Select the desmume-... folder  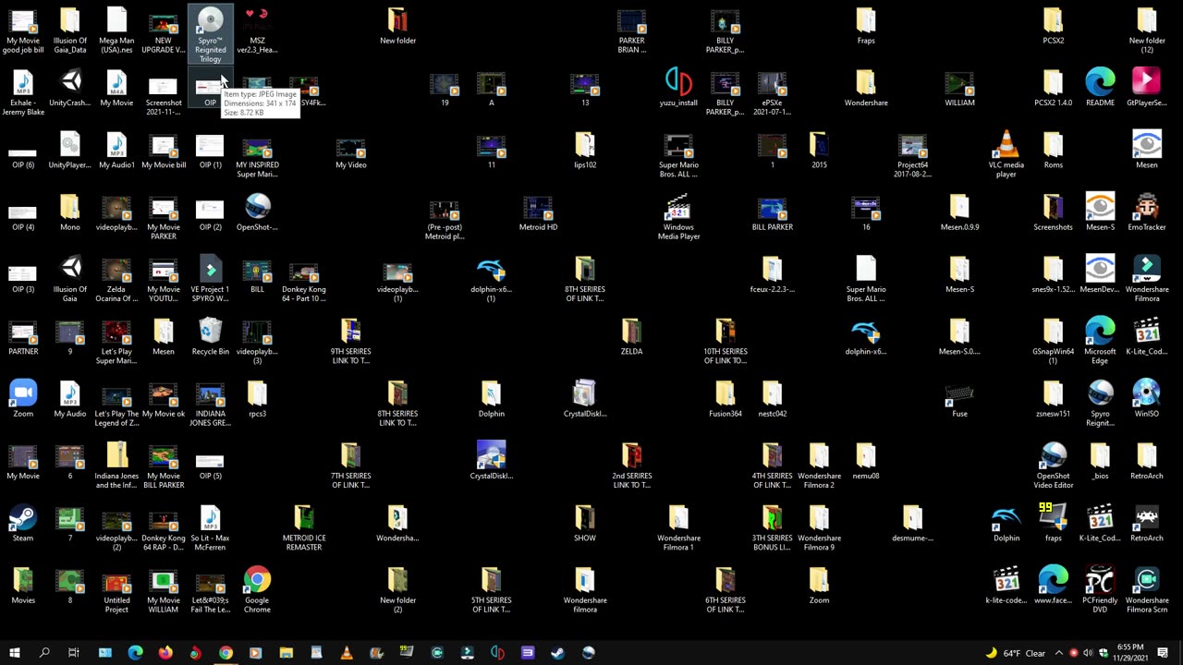pyautogui.click(x=912, y=523)
